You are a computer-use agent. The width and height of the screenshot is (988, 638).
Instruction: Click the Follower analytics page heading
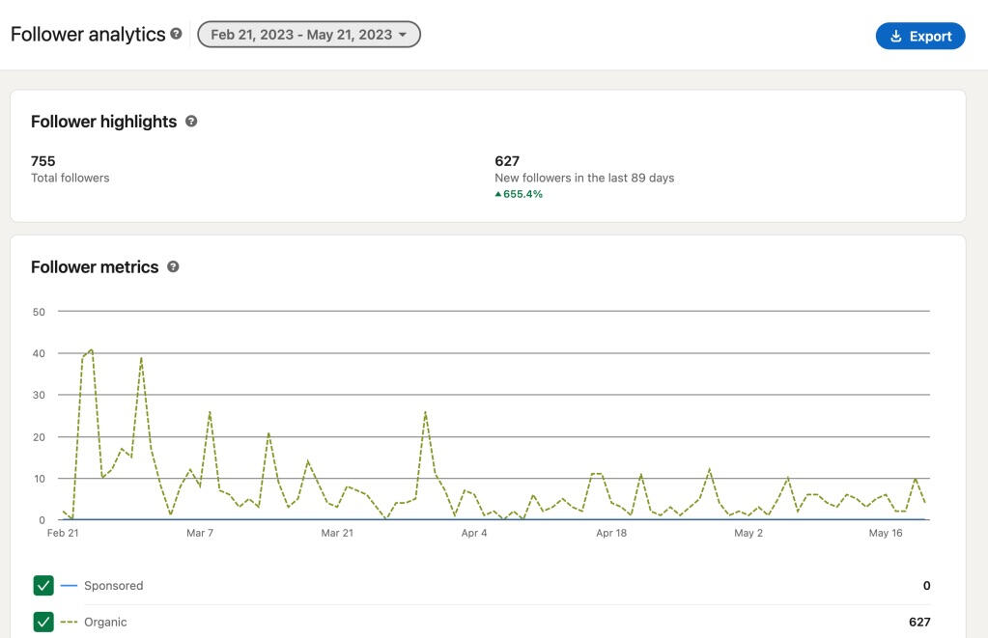(88, 35)
